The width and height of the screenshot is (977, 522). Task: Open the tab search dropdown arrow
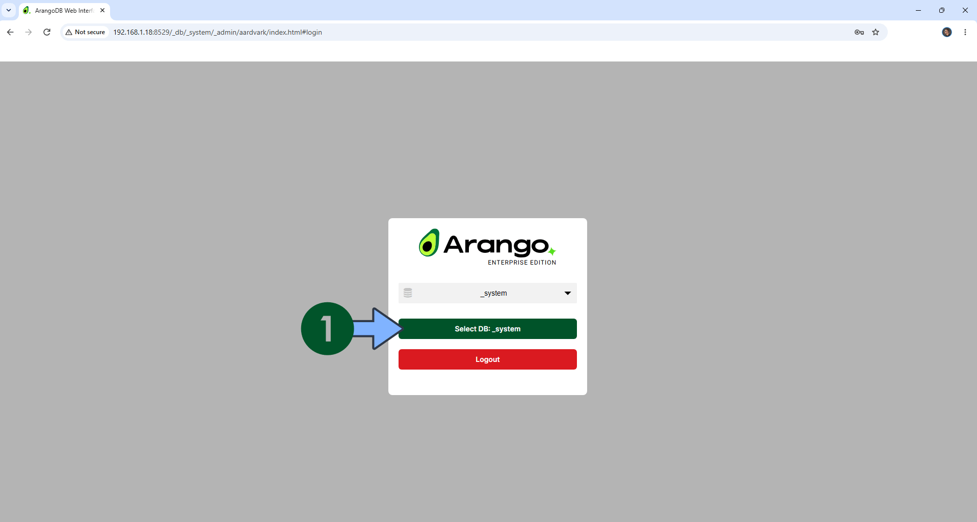[x=9, y=10]
